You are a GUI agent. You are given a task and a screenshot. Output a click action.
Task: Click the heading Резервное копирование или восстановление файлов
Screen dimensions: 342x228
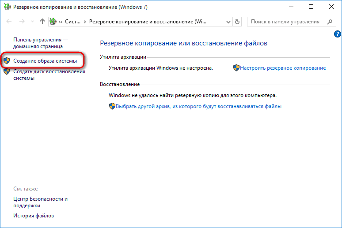click(183, 43)
